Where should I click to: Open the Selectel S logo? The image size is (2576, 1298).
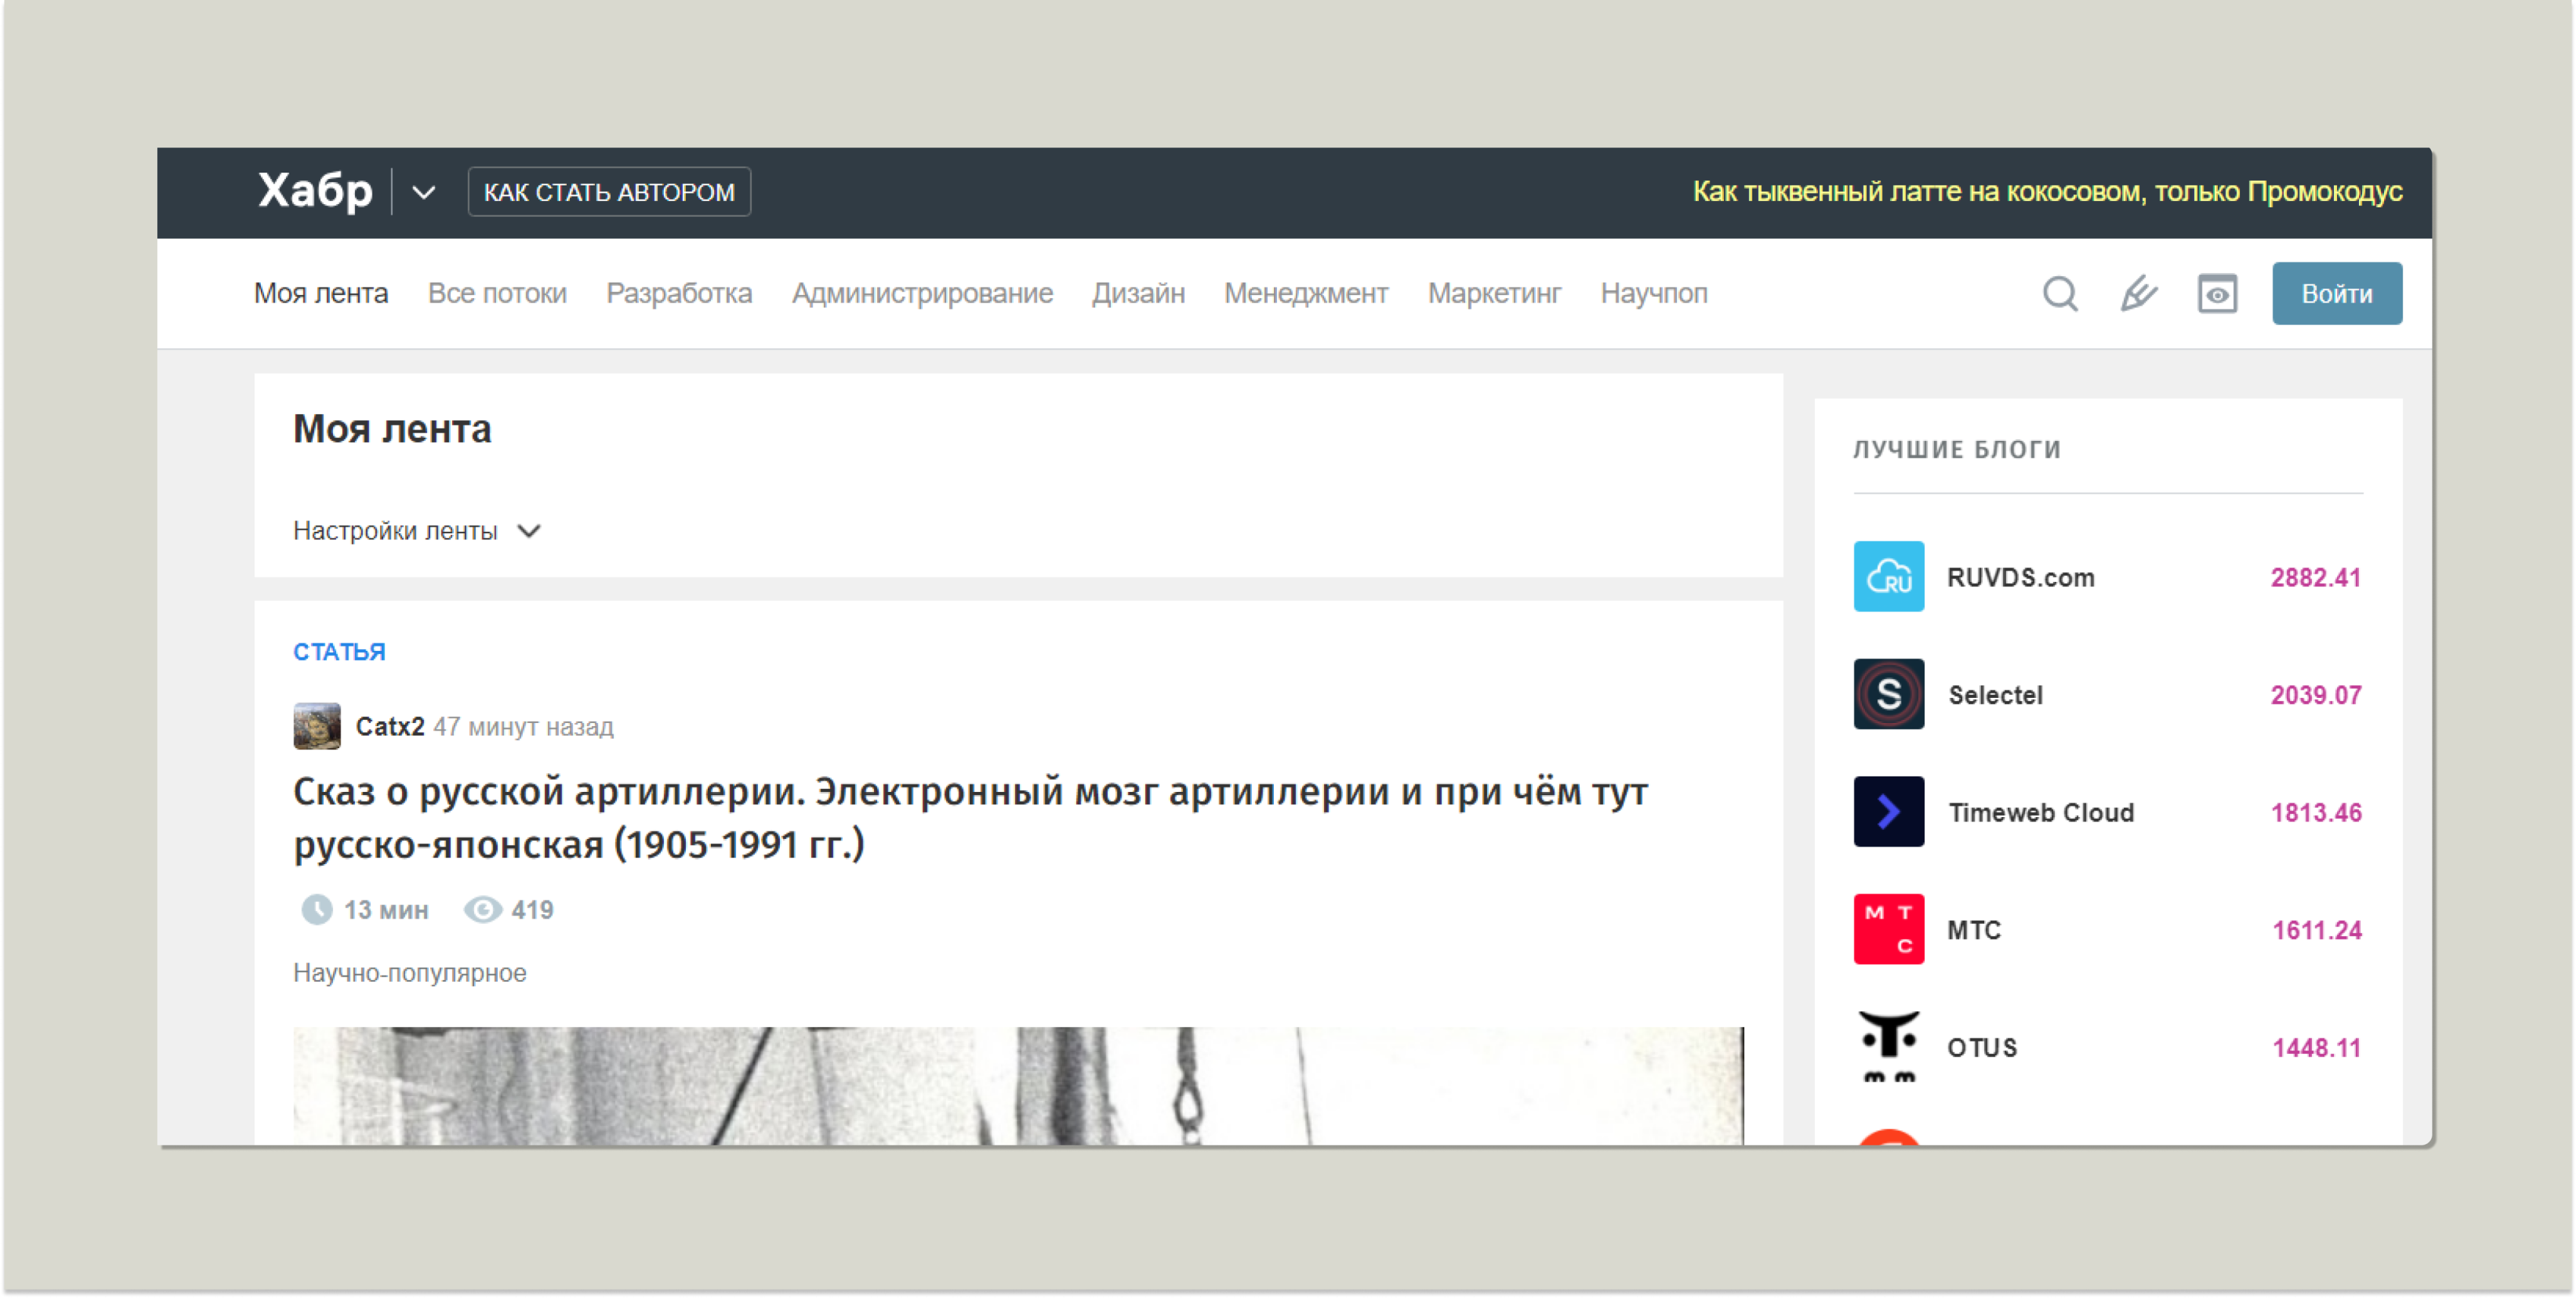1888,694
